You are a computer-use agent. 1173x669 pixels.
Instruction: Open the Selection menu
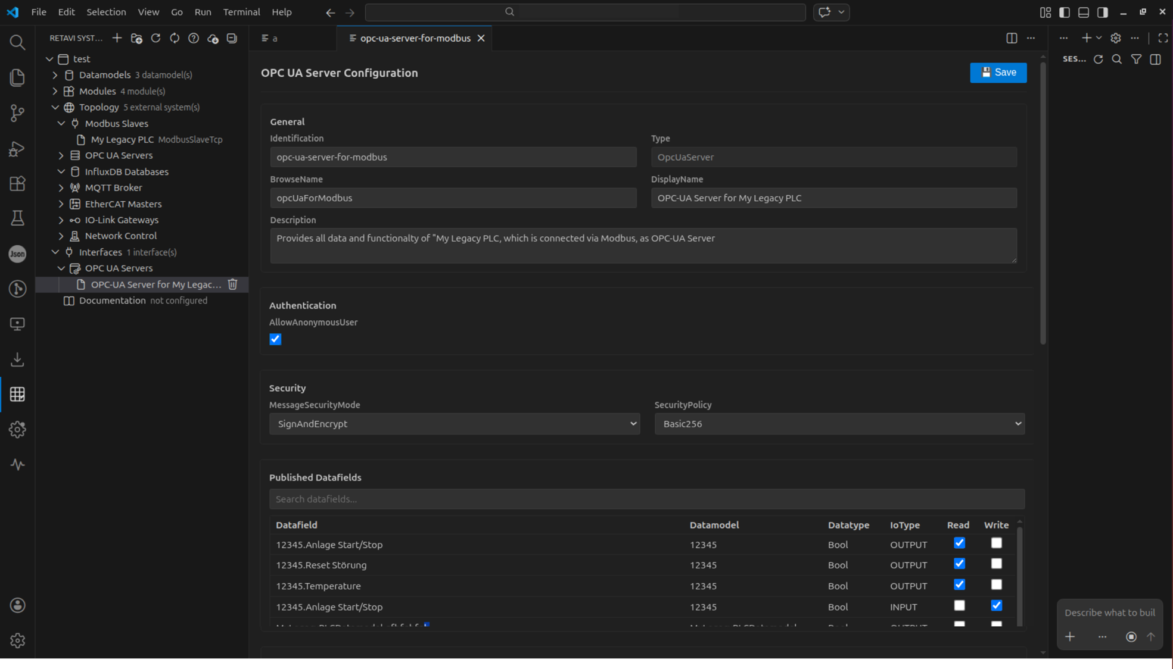[x=106, y=12]
